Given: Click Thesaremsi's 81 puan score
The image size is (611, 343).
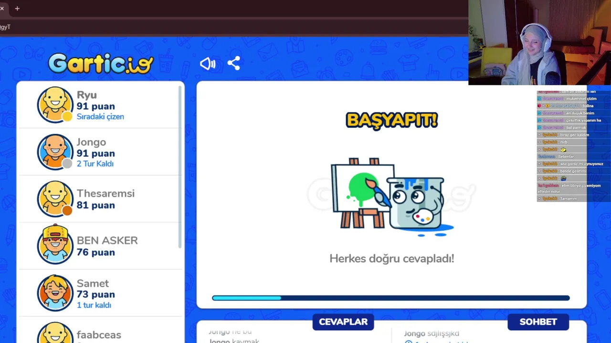Looking at the screenshot, I should point(95,205).
